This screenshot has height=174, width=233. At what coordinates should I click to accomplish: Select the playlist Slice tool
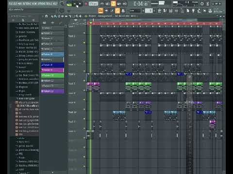[70, 16]
